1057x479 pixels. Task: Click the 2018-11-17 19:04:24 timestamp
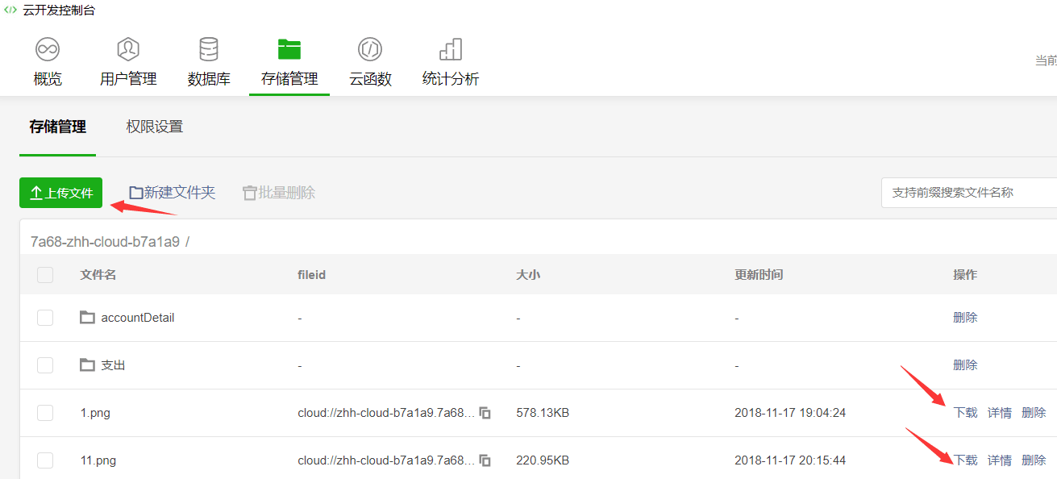pyautogui.click(x=790, y=413)
